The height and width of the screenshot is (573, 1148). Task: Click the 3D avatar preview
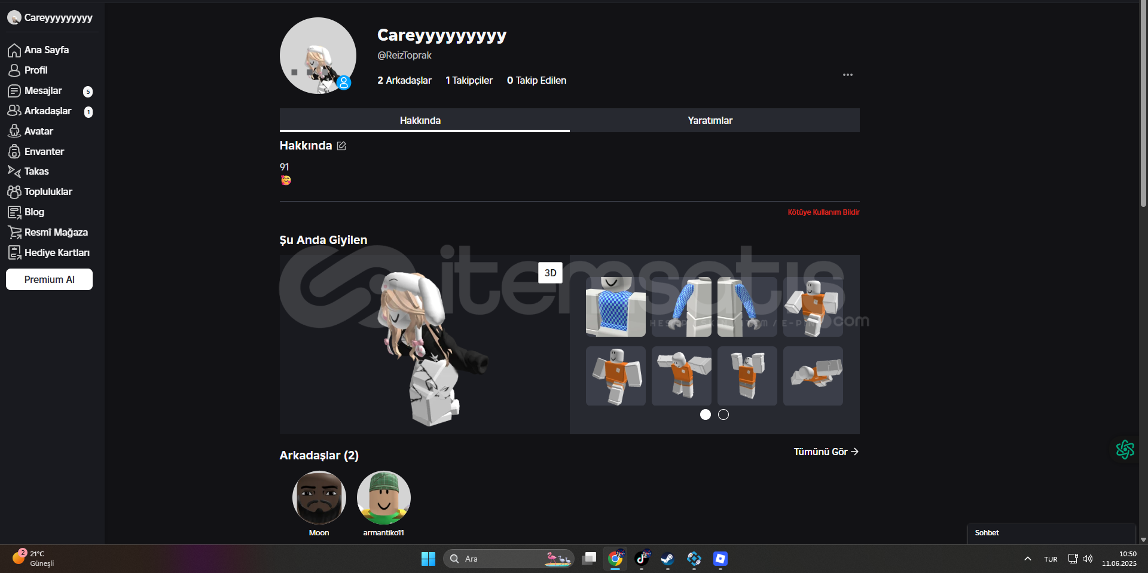pyautogui.click(x=425, y=345)
